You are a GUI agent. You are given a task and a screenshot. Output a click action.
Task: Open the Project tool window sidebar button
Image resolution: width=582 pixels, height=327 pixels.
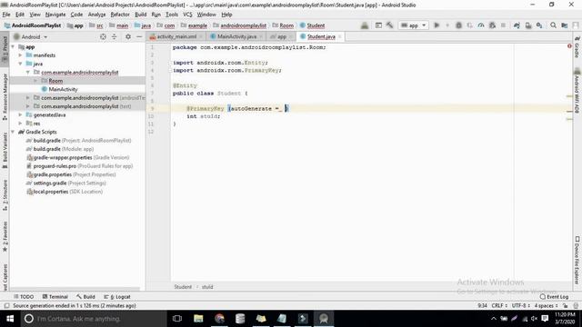point(5,48)
